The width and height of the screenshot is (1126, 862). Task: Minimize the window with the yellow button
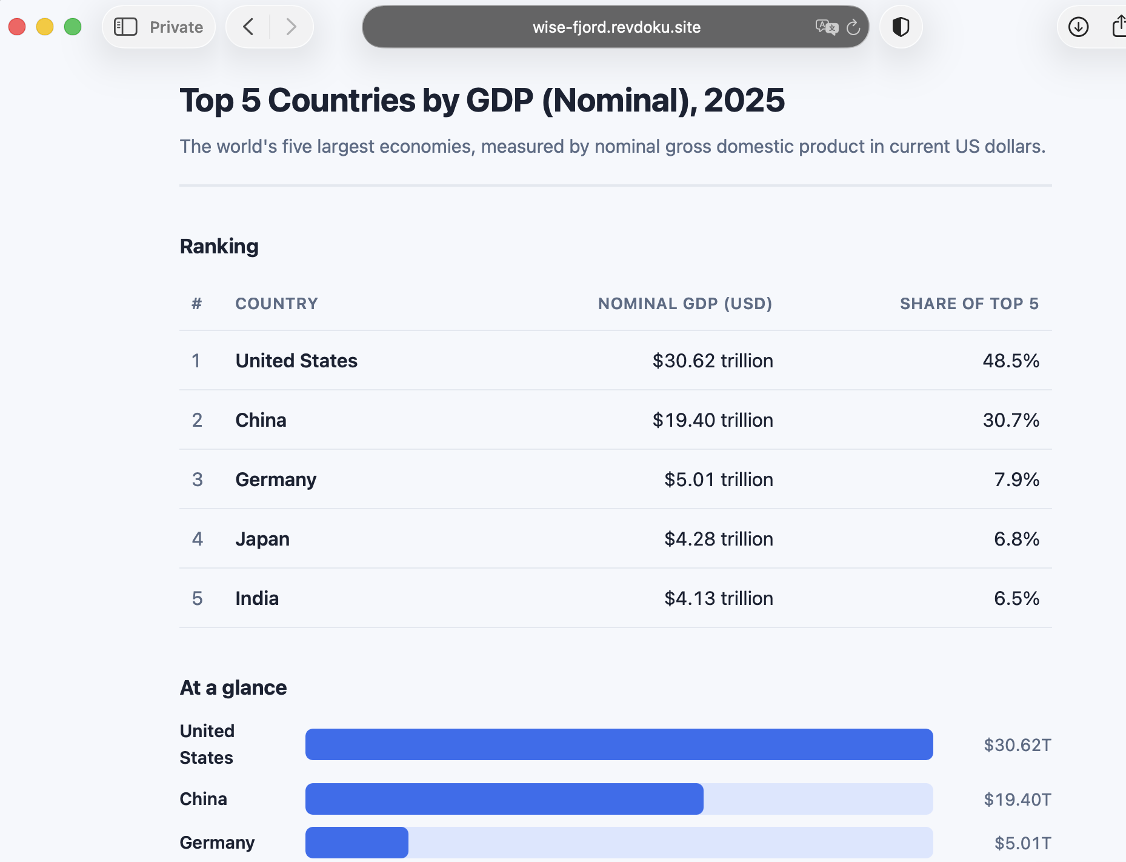45,27
